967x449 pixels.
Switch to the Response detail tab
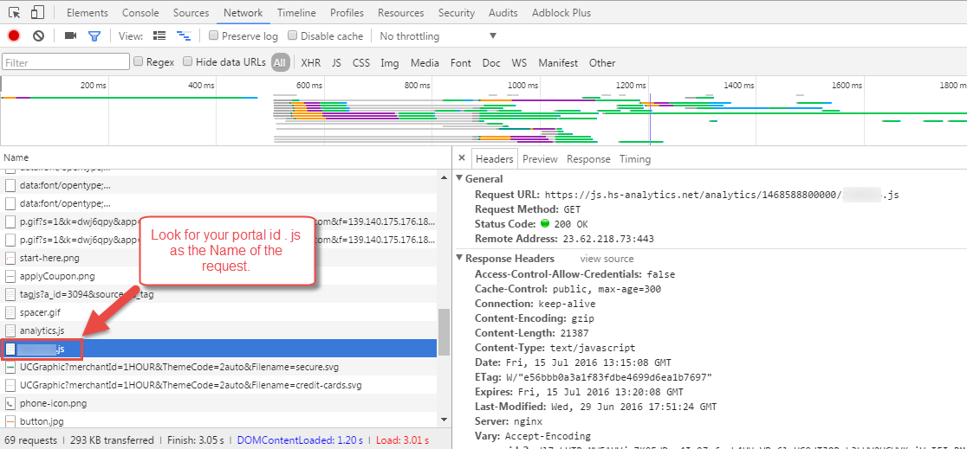(588, 159)
